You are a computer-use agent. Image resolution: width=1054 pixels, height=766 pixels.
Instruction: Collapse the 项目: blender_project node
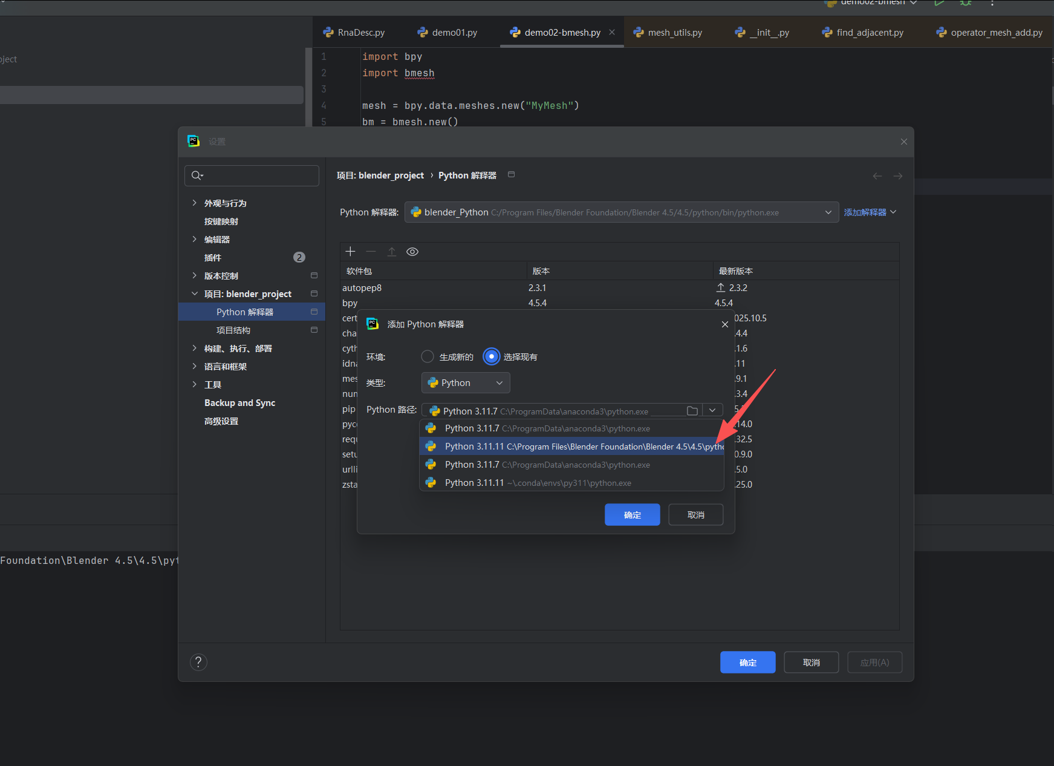point(194,293)
